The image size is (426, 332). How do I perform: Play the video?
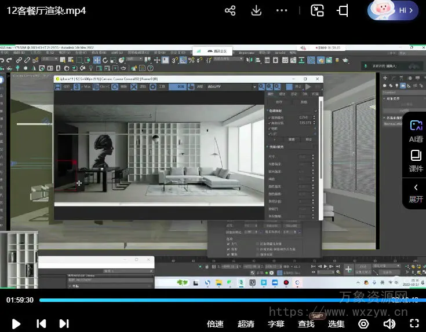pos(16,323)
